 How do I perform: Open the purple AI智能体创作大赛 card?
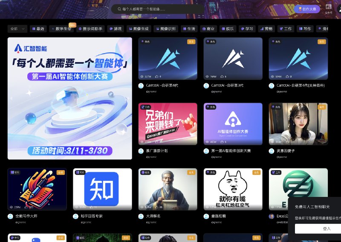pos(233,124)
